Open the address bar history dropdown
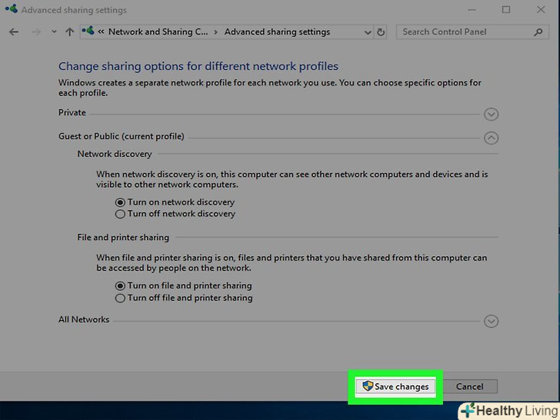This screenshot has height=420, width=560. click(x=368, y=32)
